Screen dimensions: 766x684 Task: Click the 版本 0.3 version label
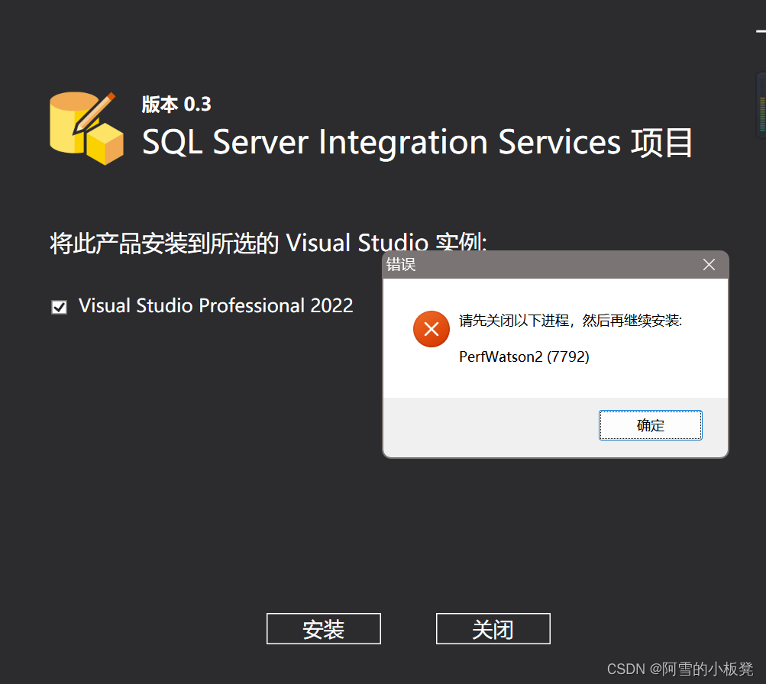click(176, 104)
